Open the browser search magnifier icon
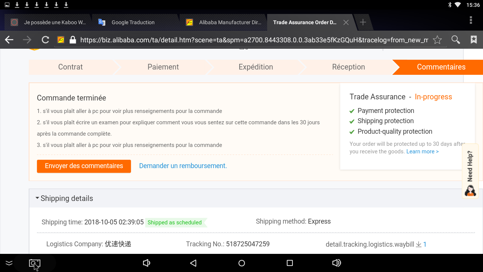This screenshot has height=272, width=483. [x=456, y=40]
